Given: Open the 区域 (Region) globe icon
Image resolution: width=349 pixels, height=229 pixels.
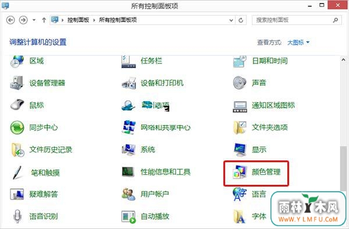Looking at the screenshot, I should [17, 61].
